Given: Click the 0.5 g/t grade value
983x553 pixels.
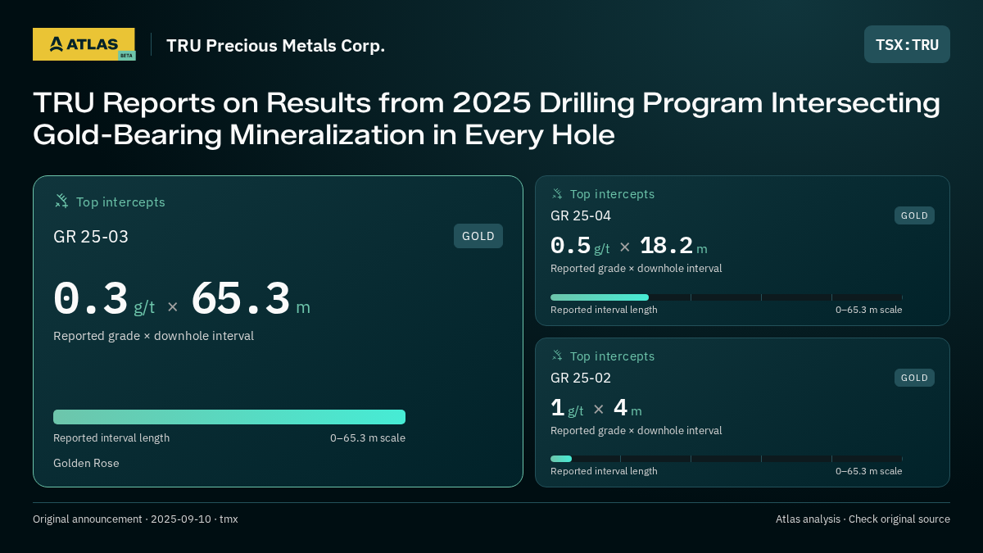Looking at the screenshot, I should tap(580, 246).
